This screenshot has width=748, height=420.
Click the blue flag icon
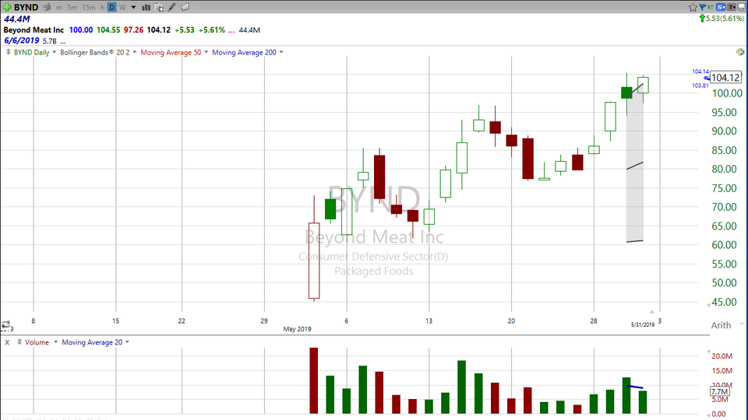coord(703,7)
